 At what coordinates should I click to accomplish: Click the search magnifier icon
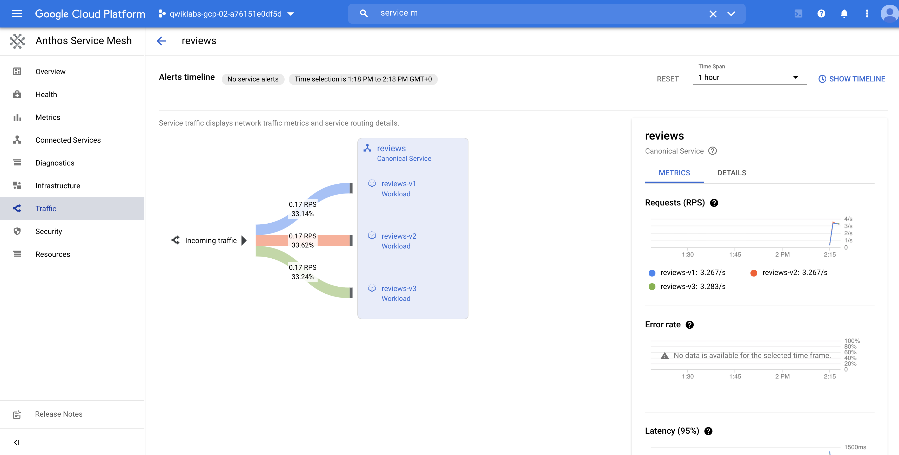pos(364,13)
